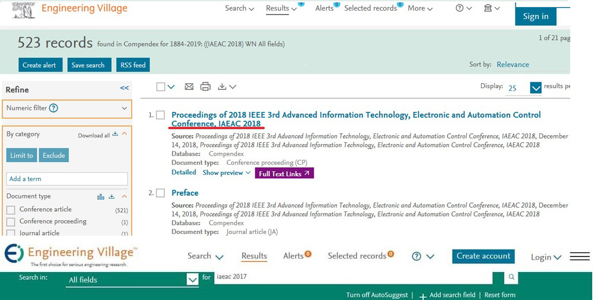Collapse the Document type section

click(x=124, y=196)
